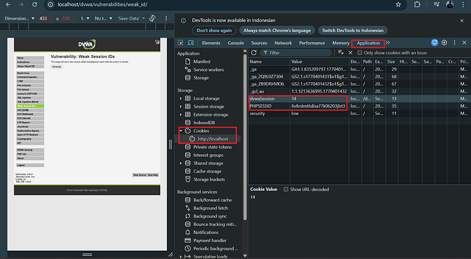Select the PHPSESSID cookie row
Image resolution: width=471 pixels, height=259 pixels.
tap(359, 106)
